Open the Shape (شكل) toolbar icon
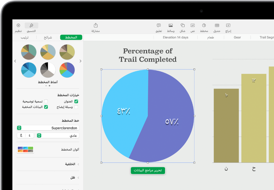274x190 pixels. tap(182, 27)
